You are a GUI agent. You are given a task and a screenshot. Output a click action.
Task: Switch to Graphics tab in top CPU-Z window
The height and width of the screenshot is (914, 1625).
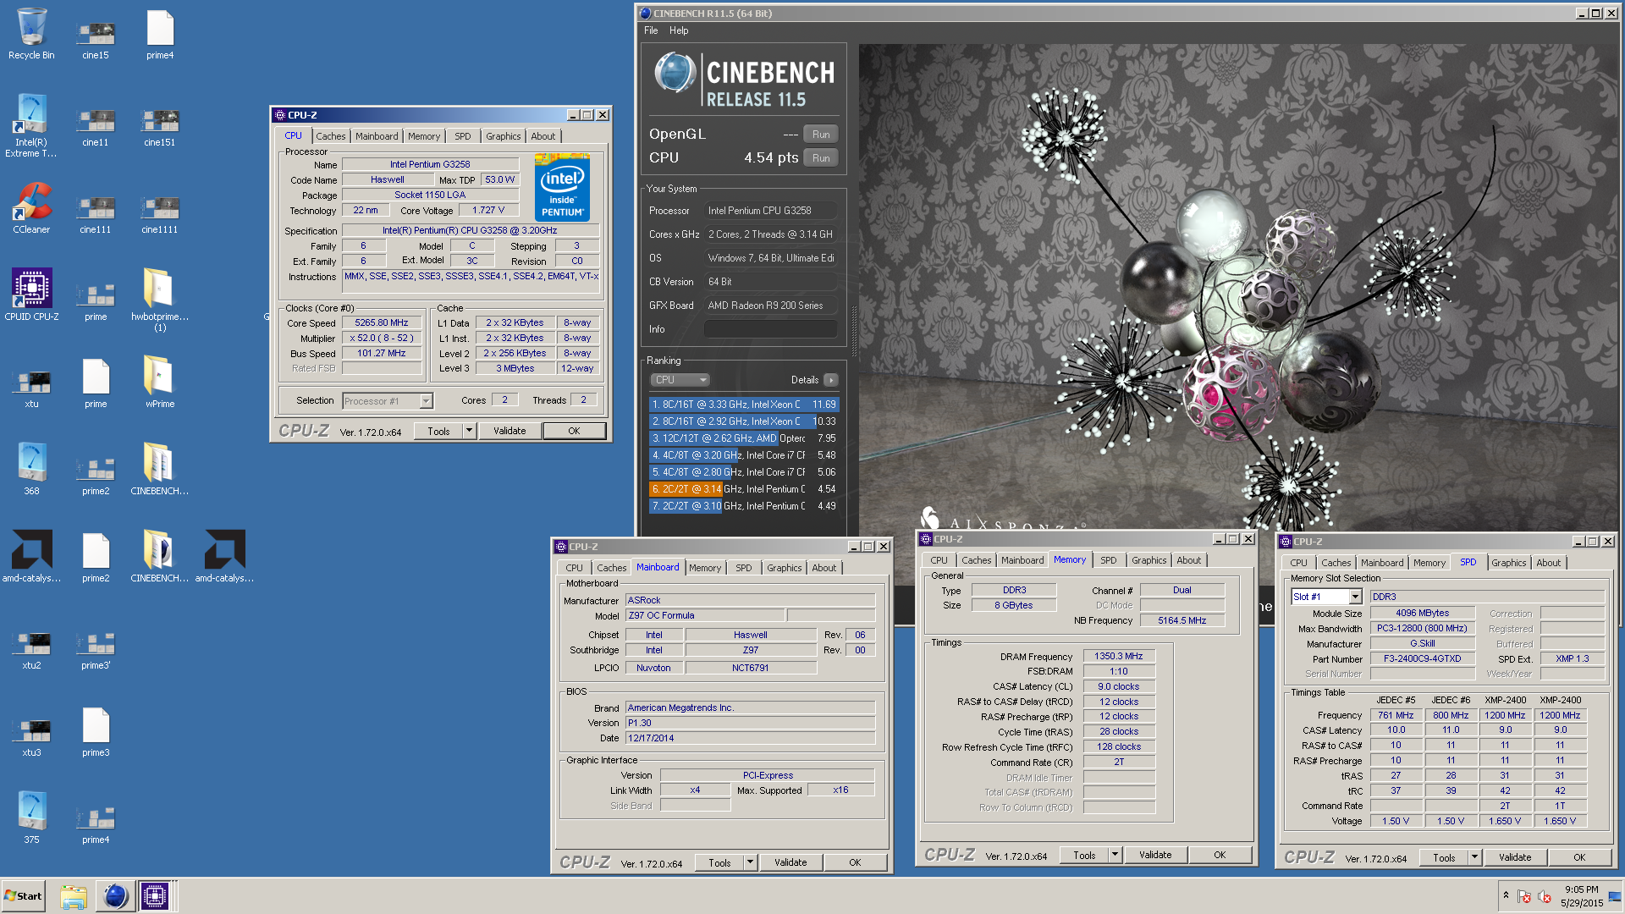point(504,136)
